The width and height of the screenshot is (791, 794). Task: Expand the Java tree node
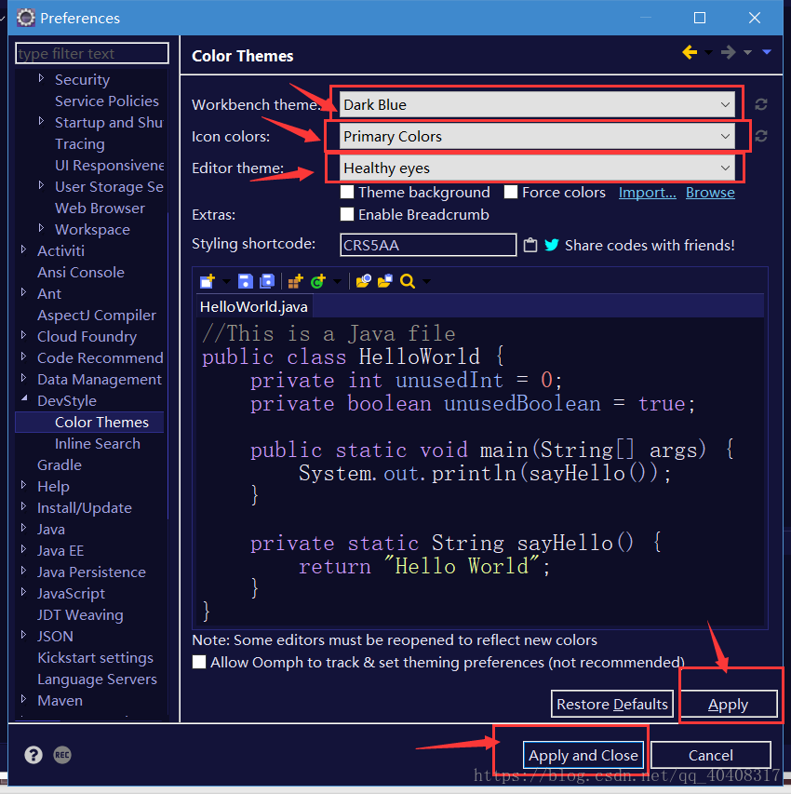pos(24,528)
